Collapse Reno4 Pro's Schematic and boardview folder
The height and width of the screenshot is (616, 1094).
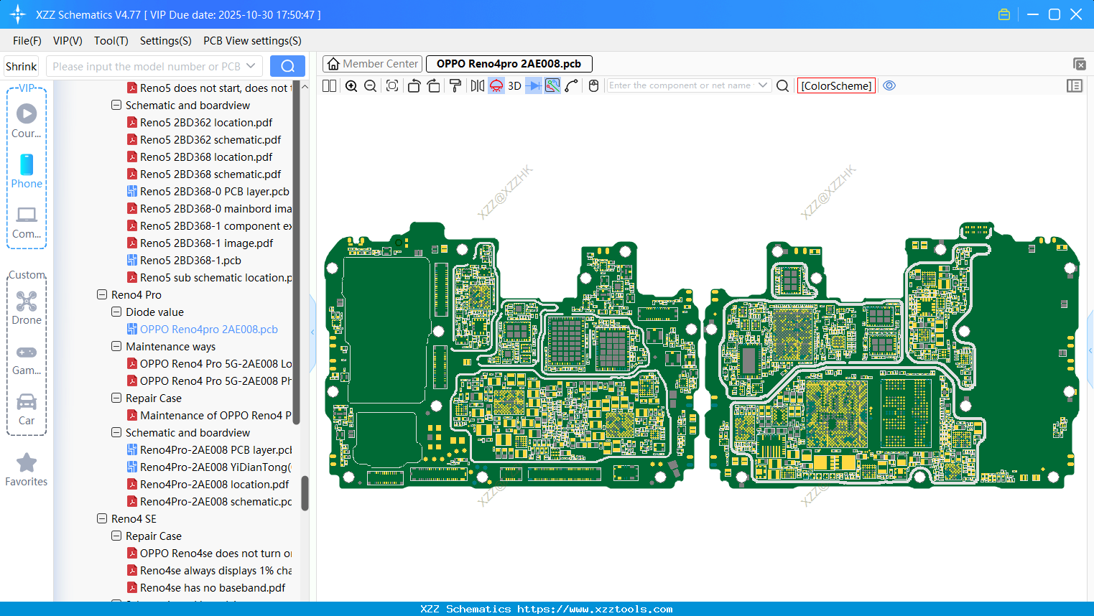click(x=116, y=432)
